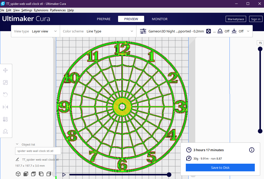This screenshot has height=179, width=264.
Task: Click the simulation path slider handle
Action: coord(169,175)
